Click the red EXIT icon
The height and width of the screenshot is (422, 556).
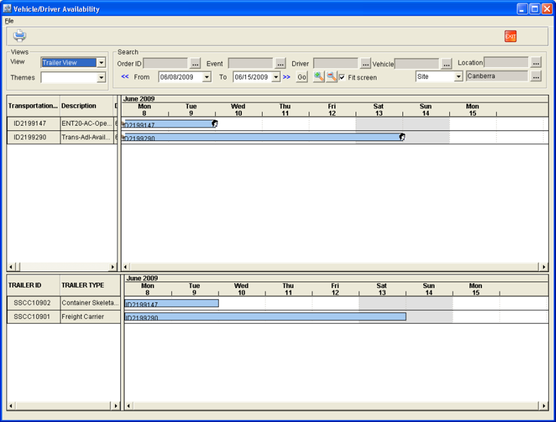pyautogui.click(x=510, y=36)
